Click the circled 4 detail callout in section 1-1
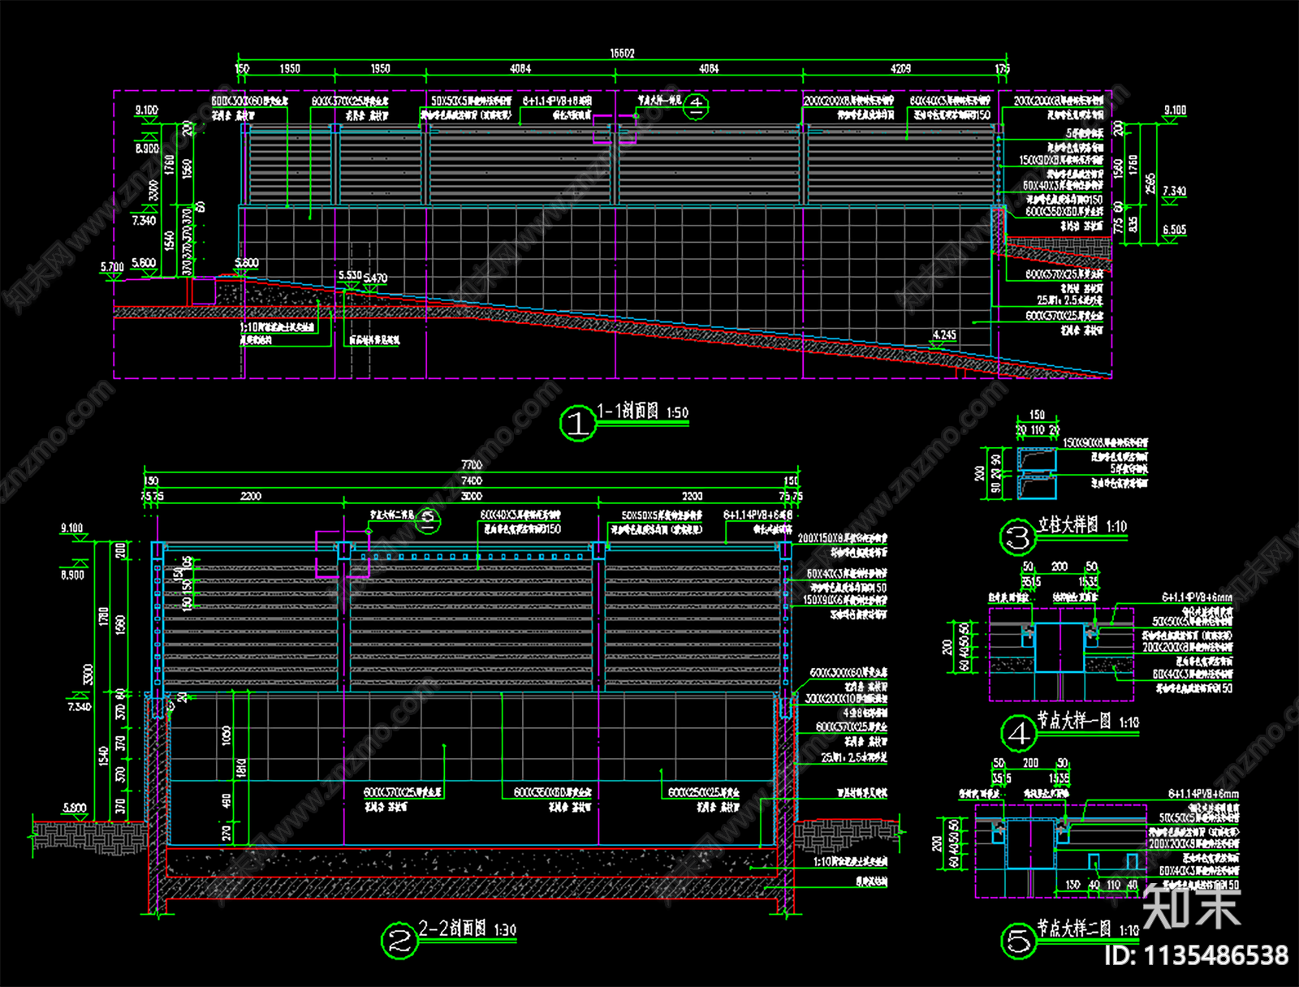 tap(697, 106)
